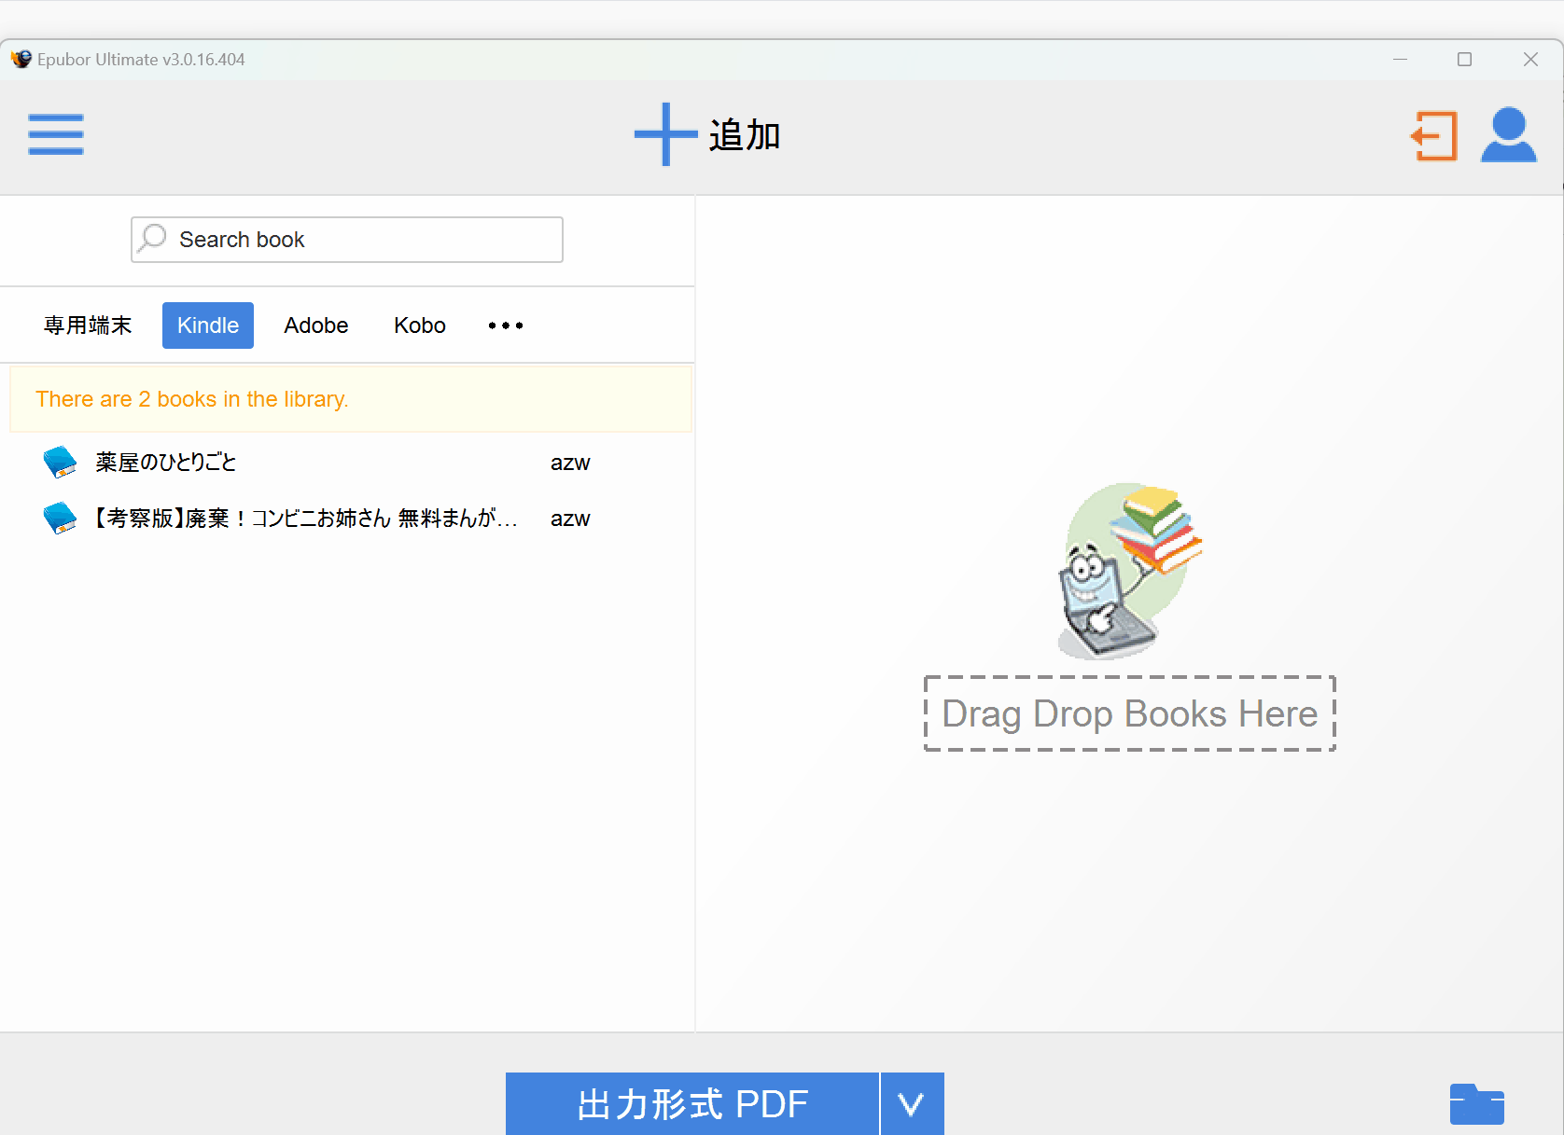Click the book icon beside 薬屋のひとりごと

point(61,463)
